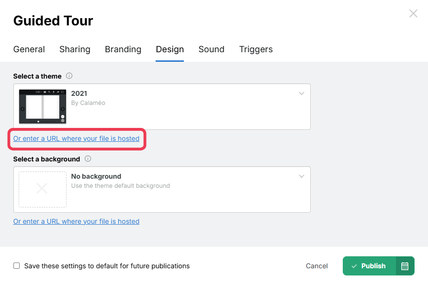Screen dimensions: 428x286
Task: Open the Triggers tab
Action: pyautogui.click(x=256, y=49)
